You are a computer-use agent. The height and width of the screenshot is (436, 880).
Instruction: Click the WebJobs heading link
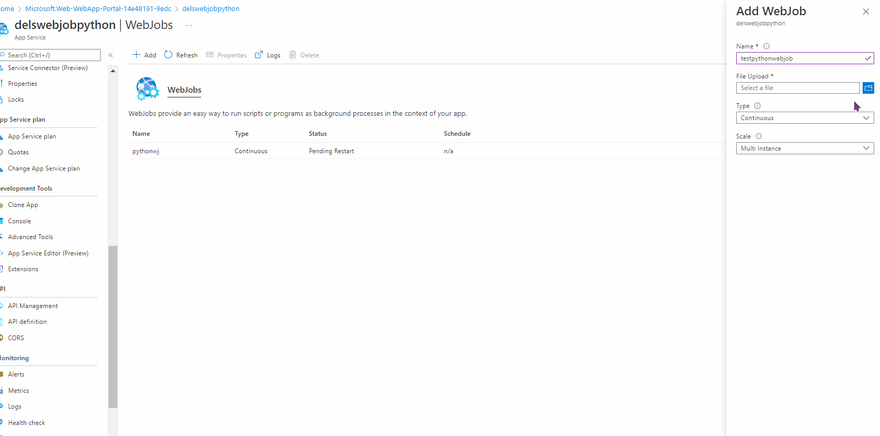tap(184, 90)
